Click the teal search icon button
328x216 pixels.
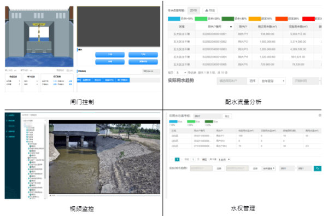[317, 168]
